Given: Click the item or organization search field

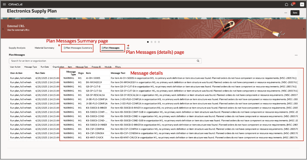Looking at the screenshot, I should 105,61.
